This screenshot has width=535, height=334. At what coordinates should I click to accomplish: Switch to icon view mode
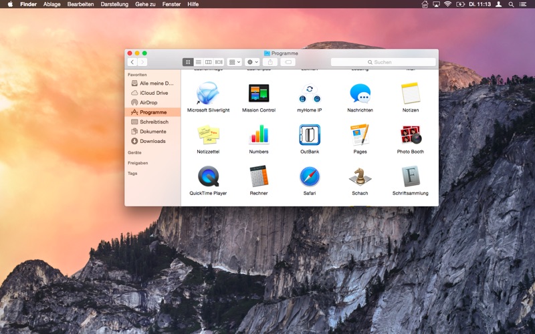(x=188, y=62)
